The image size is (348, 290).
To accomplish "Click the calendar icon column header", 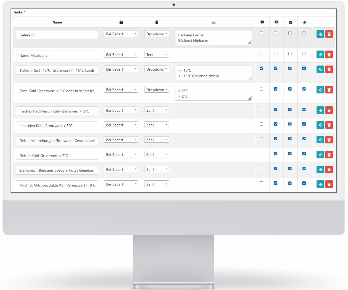I will [121, 22].
